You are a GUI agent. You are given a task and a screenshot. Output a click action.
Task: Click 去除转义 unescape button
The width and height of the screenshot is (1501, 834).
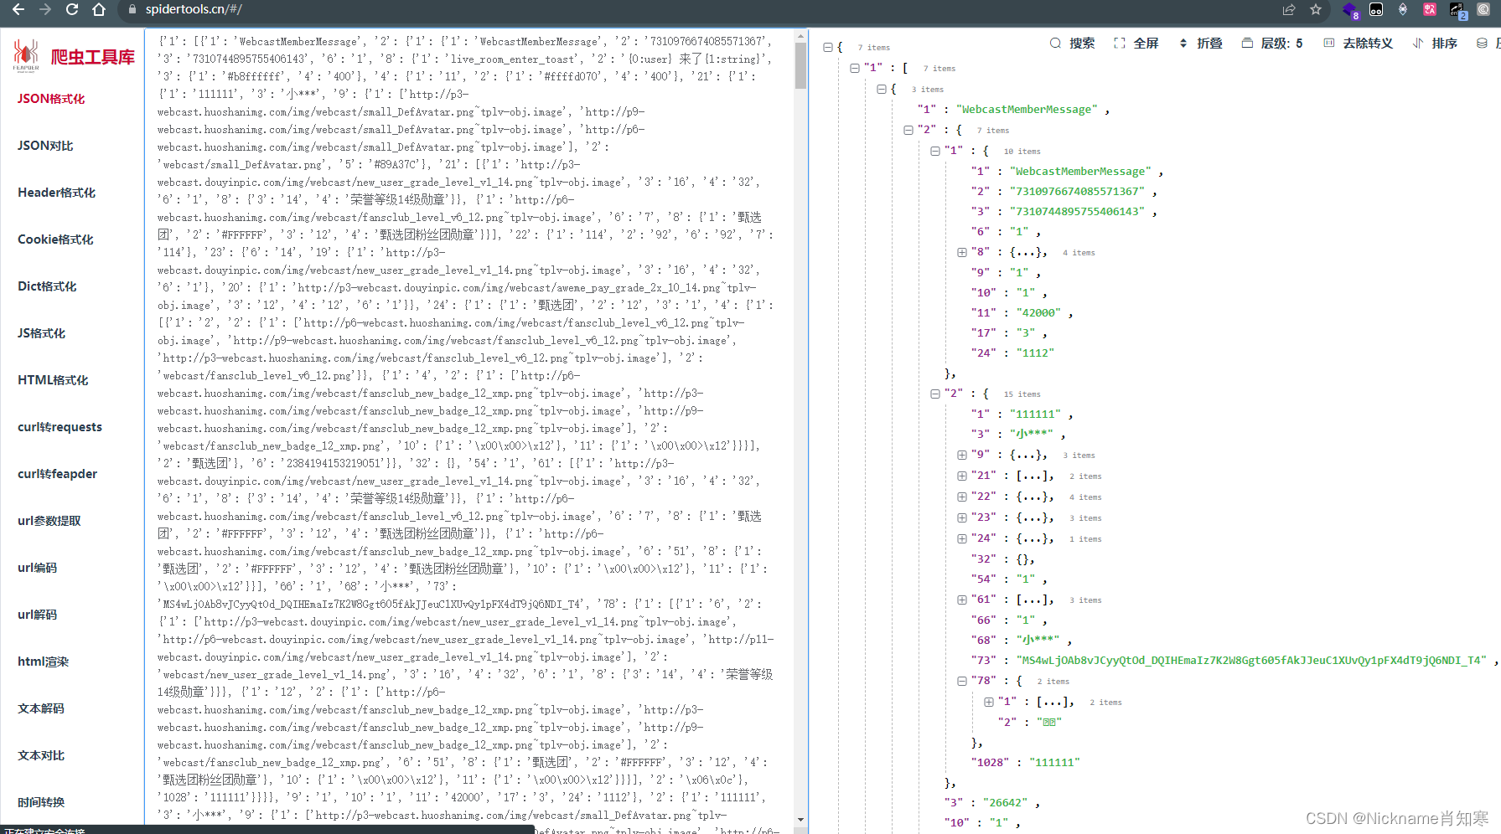pos(1358,43)
